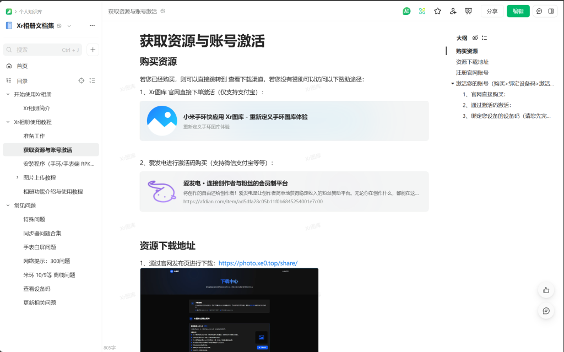564x352 pixels.
Task: Expand the 图片上传教程 tree item
Action: coord(18,177)
